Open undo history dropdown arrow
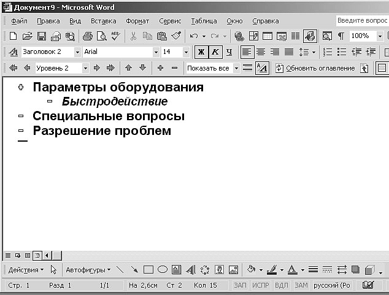Screen dimensions: 389x295 (204, 36)
